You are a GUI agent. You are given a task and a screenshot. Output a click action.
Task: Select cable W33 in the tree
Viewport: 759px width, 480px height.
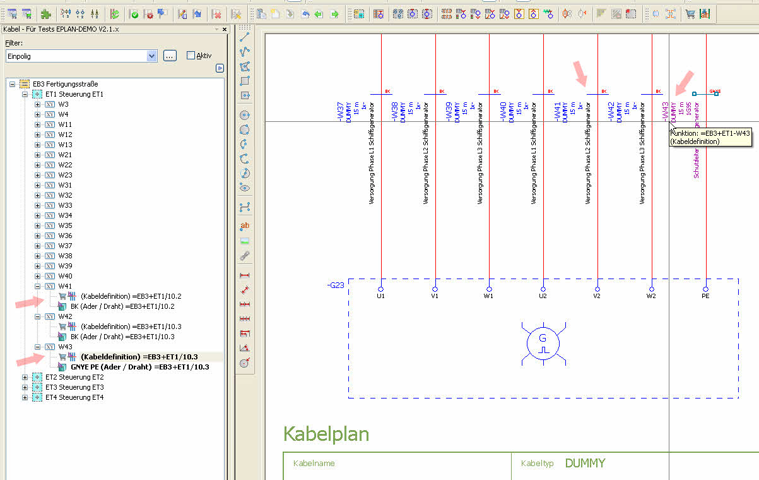click(65, 205)
